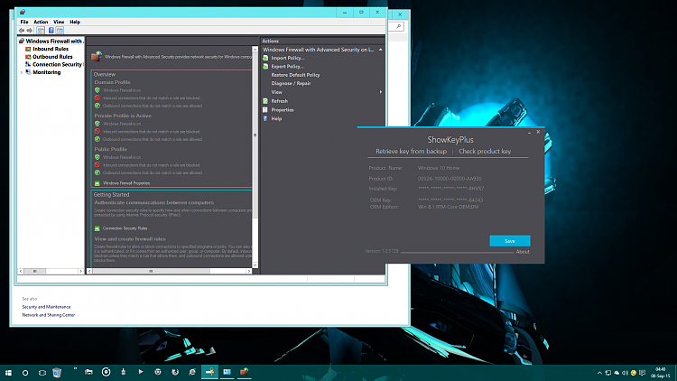Click the blue Help toolbar icon
Screen dimensions: 677x381
(51, 30)
